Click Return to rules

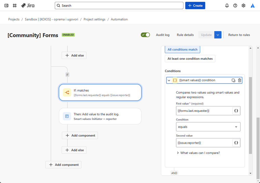point(239,35)
